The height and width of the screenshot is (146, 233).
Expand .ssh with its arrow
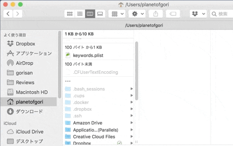[x=132, y=115]
